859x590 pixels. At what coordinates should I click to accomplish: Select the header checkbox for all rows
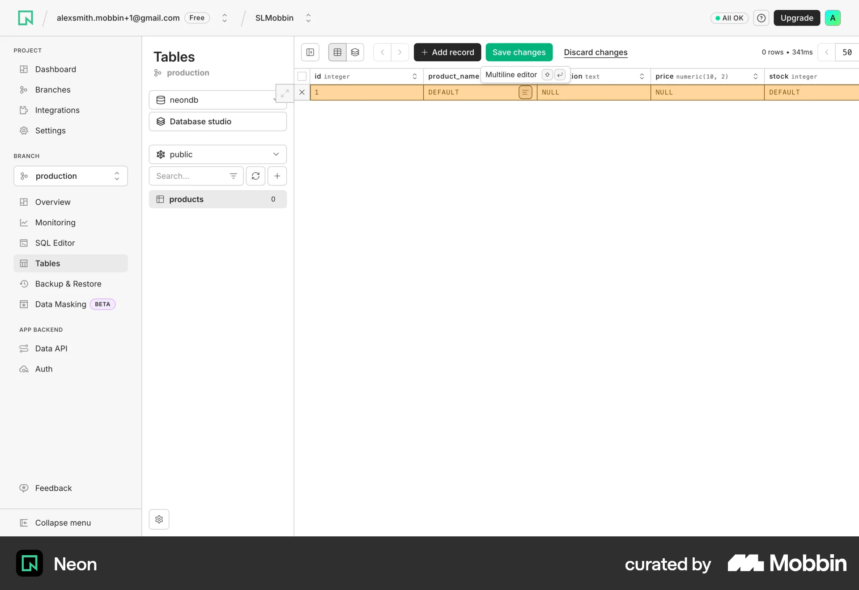302,76
